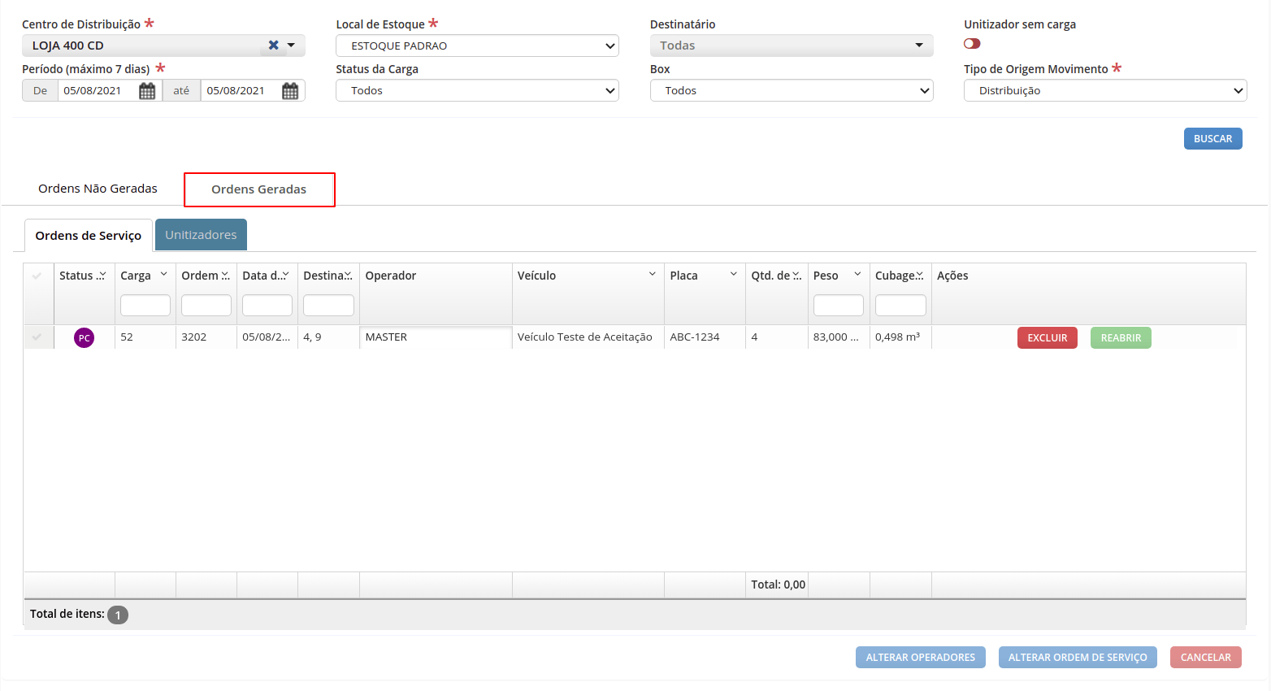Open the Veículo column menu arrow

[652, 275]
